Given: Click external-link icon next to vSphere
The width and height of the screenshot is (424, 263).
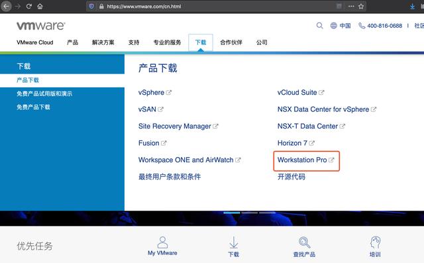Looking at the screenshot, I should pyautogui.click(x=169, y=93).
